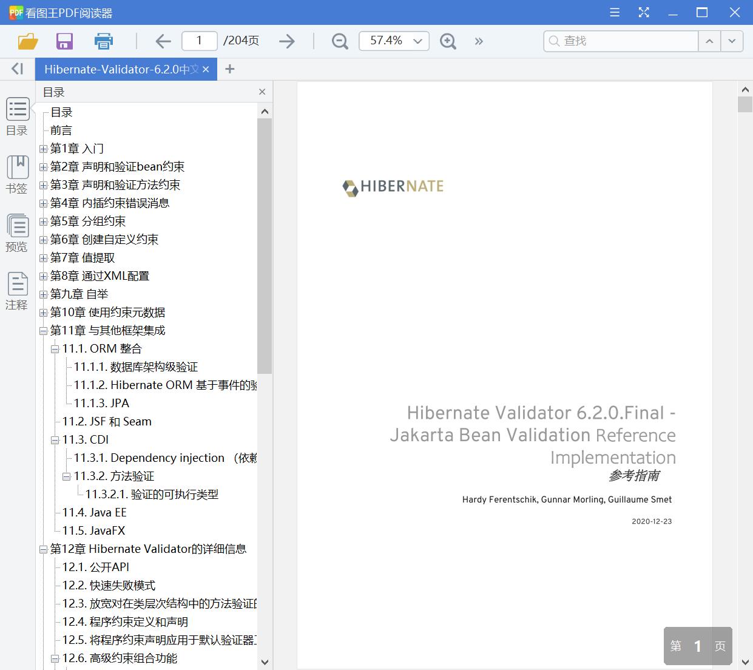Expand 第4章 内插约束错误消息 node

click(x=43, y=203)
